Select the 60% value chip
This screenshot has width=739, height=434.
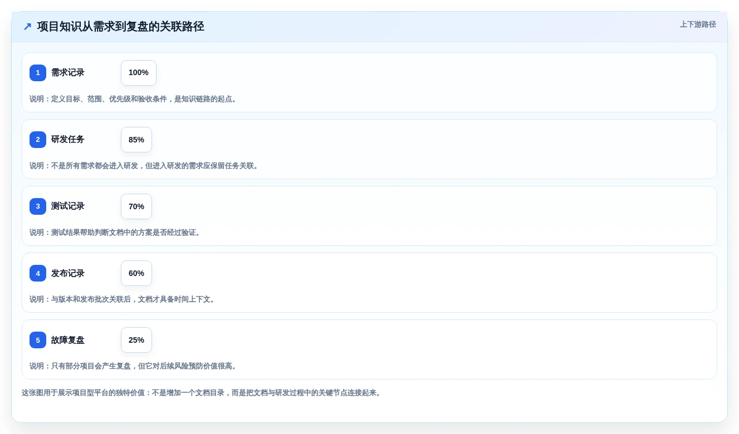click(x=136, y=273)
